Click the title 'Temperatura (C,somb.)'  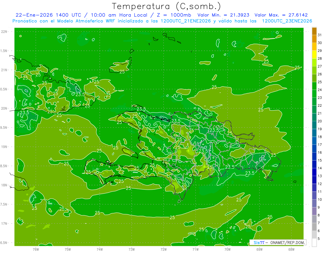[166, 6]
